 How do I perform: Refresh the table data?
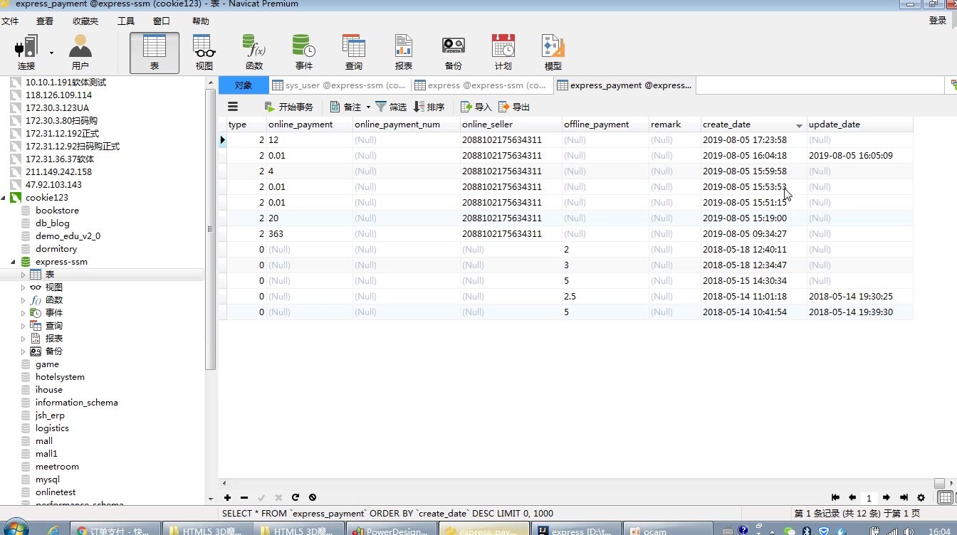pyautogui.click(x=295, y=498)
